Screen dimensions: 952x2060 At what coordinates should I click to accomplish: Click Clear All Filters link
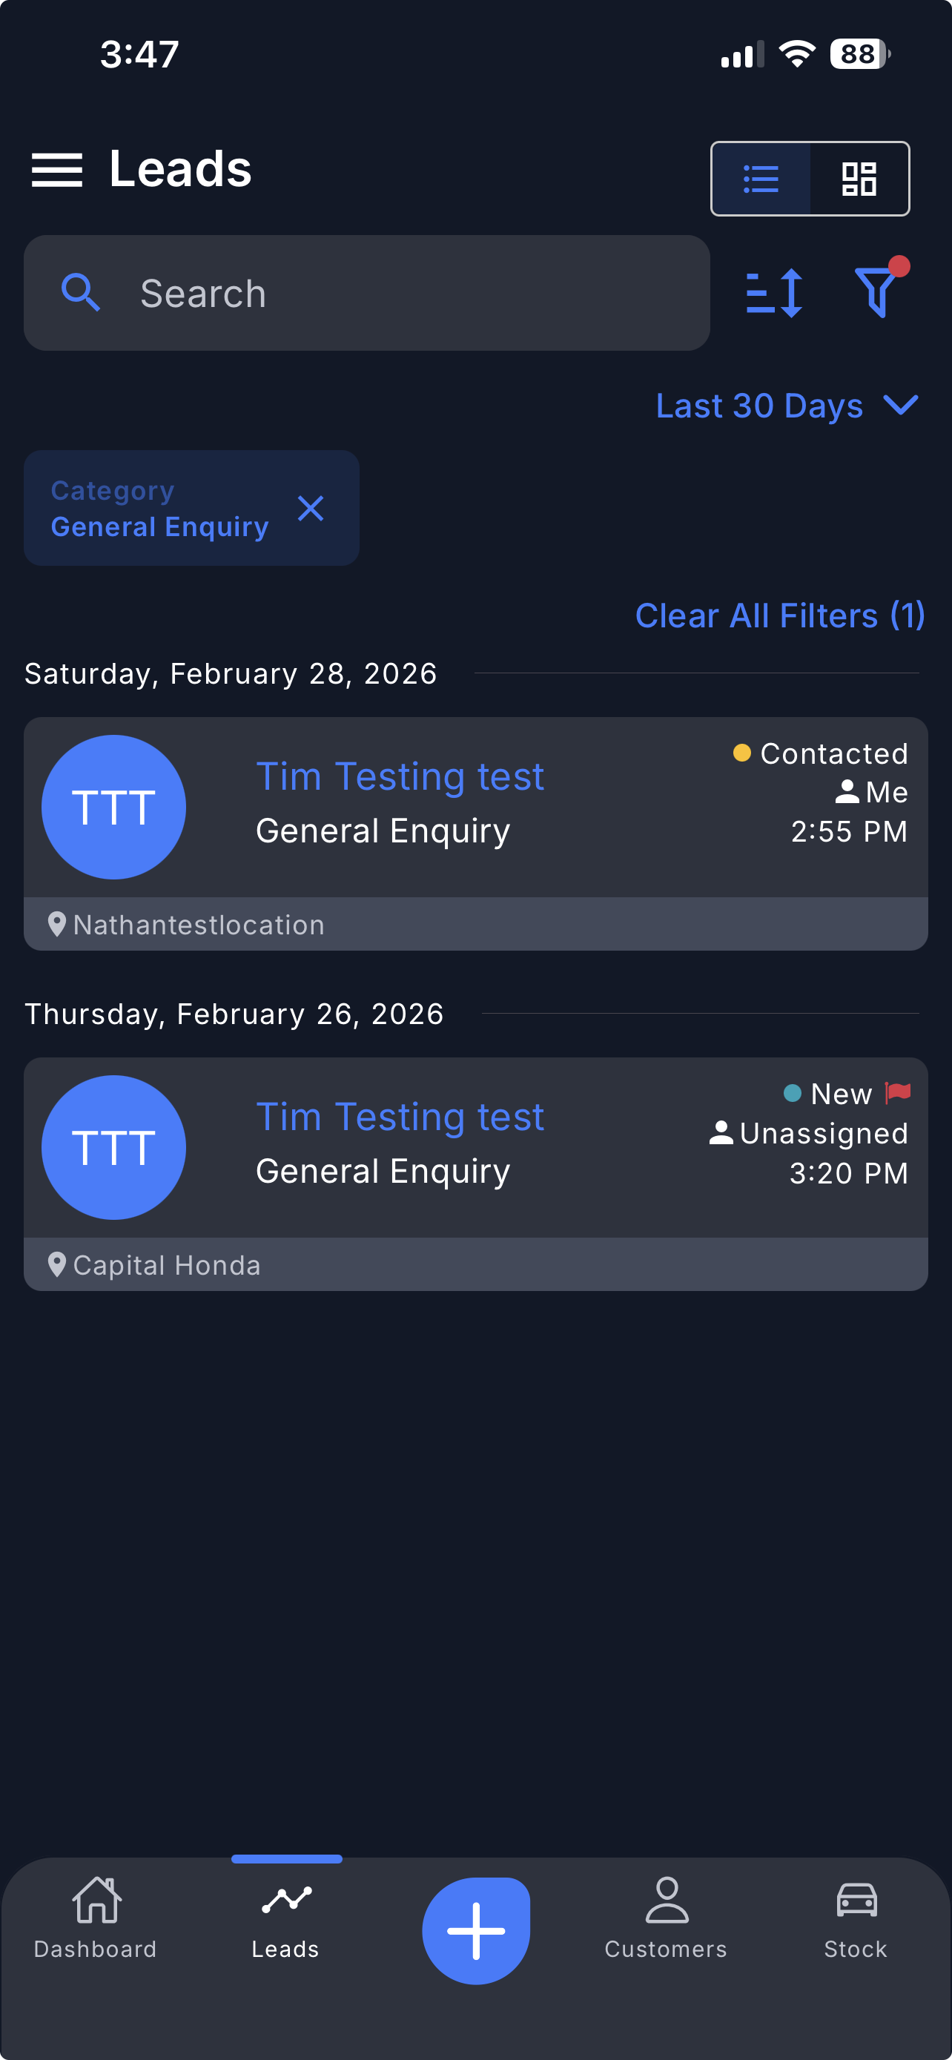point(779,615)
